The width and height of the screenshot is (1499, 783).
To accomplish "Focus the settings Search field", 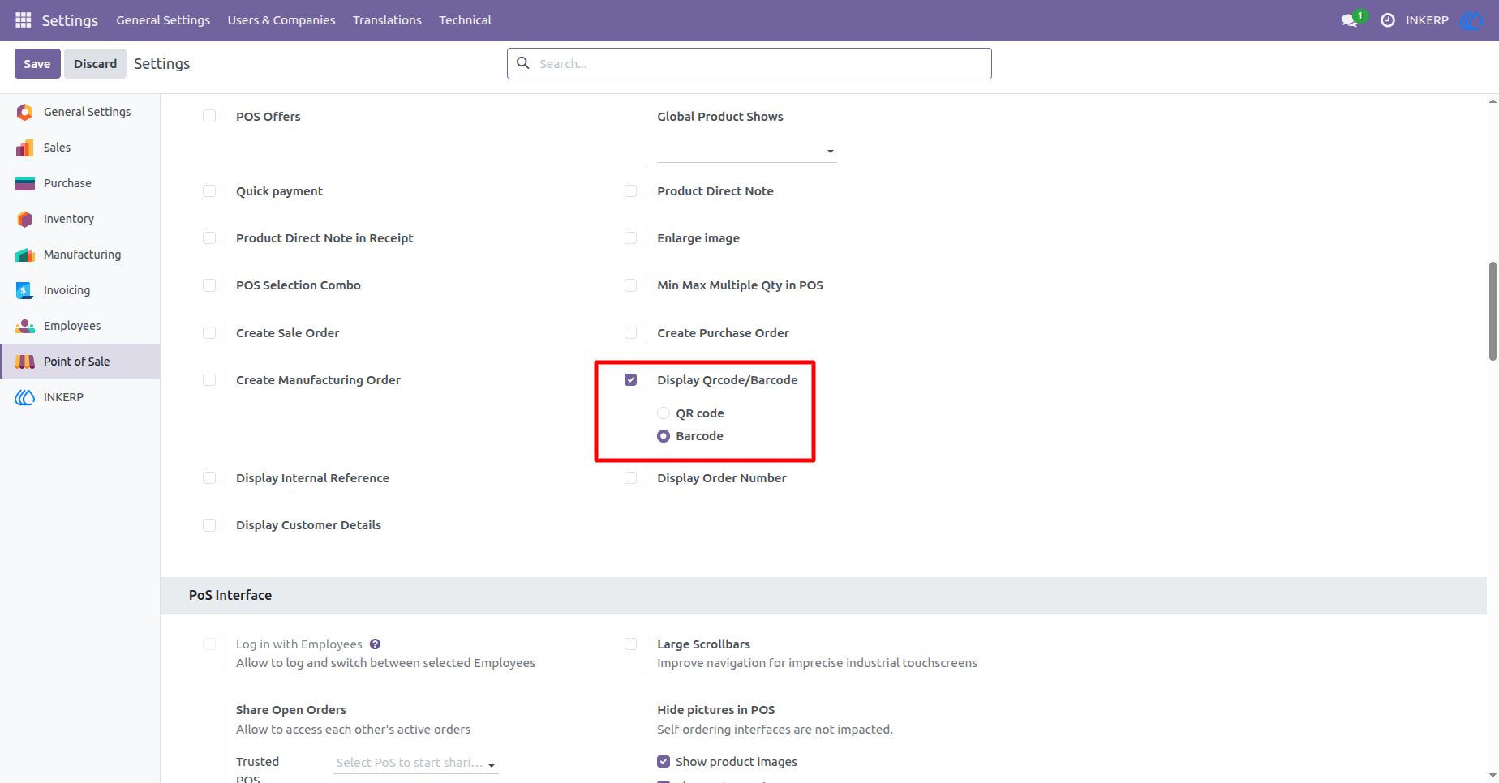I will coord(749,63).
